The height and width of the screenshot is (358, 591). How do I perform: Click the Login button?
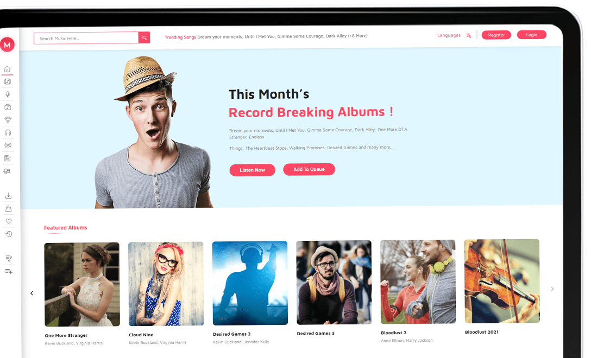click(x=531, y=35)
